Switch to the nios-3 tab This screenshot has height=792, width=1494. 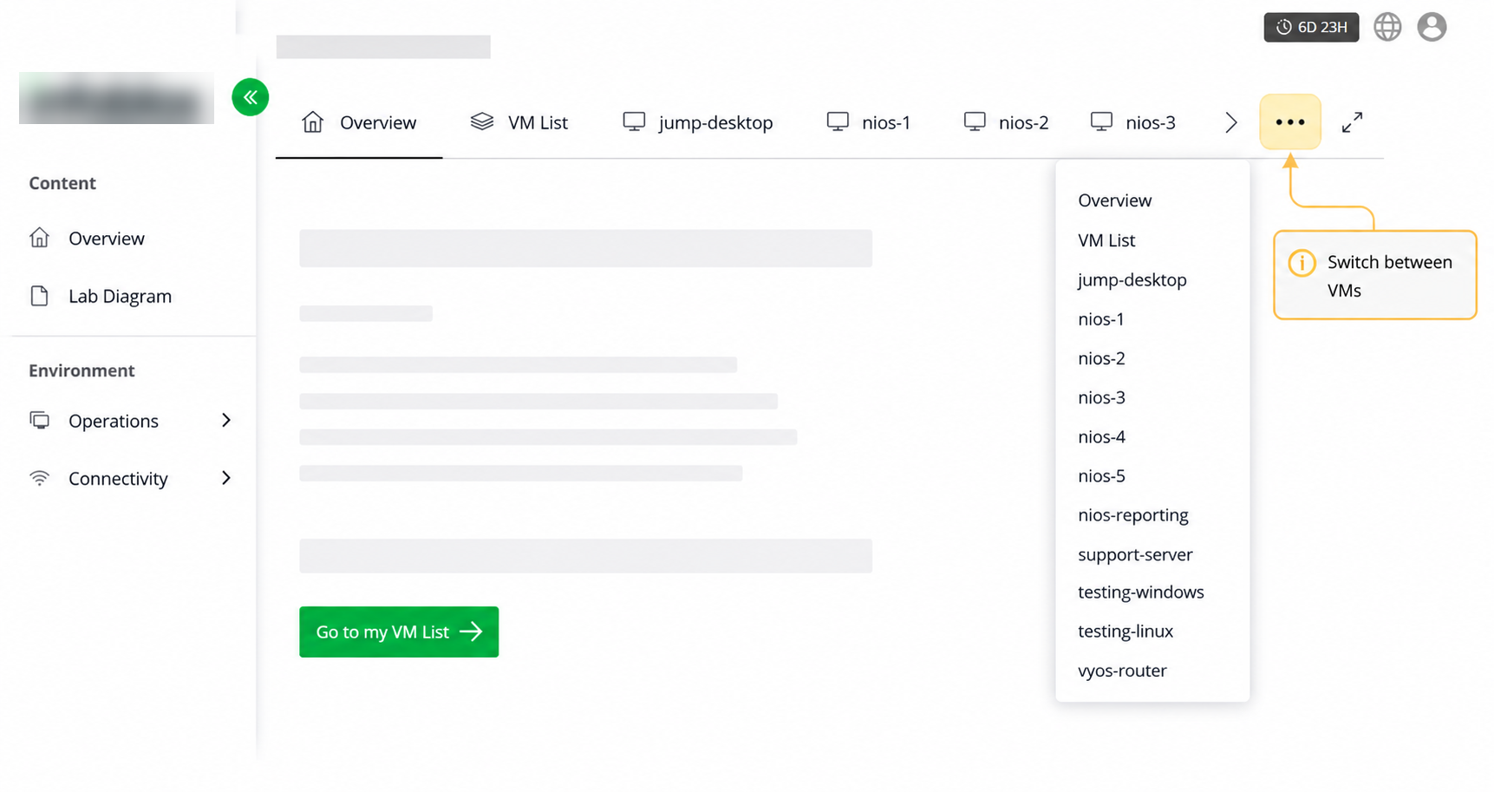(1132, 122)
